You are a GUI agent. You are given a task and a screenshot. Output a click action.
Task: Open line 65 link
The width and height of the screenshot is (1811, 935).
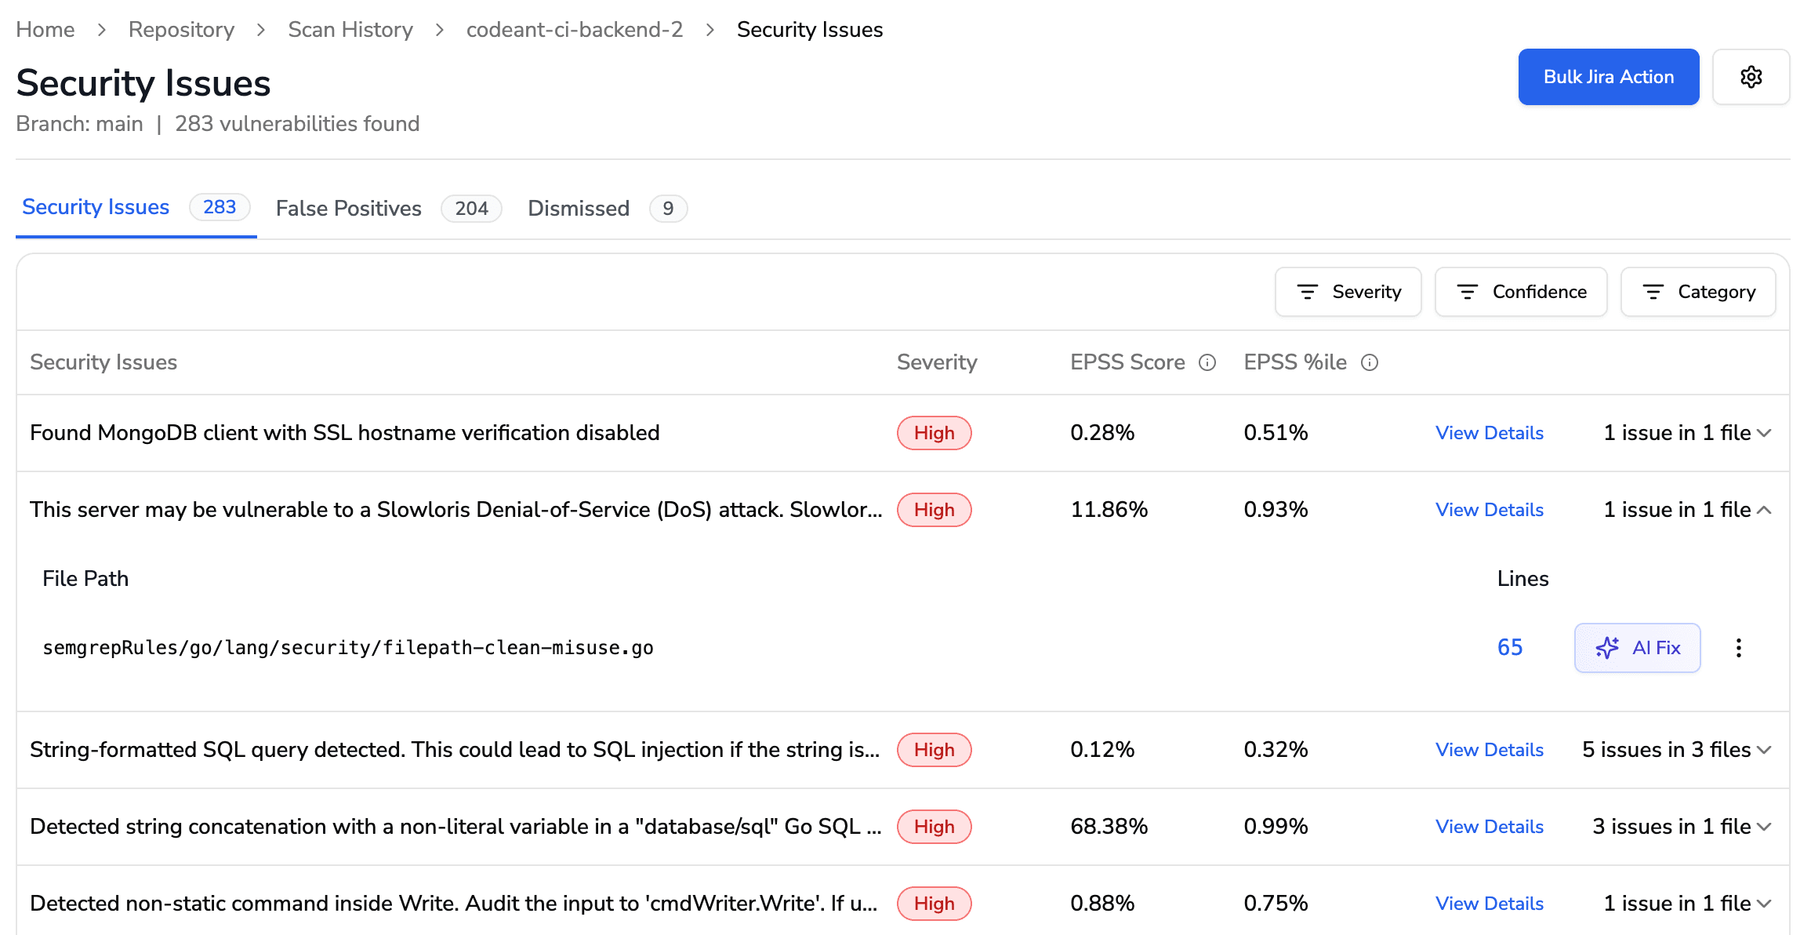tap(1509, 648)
